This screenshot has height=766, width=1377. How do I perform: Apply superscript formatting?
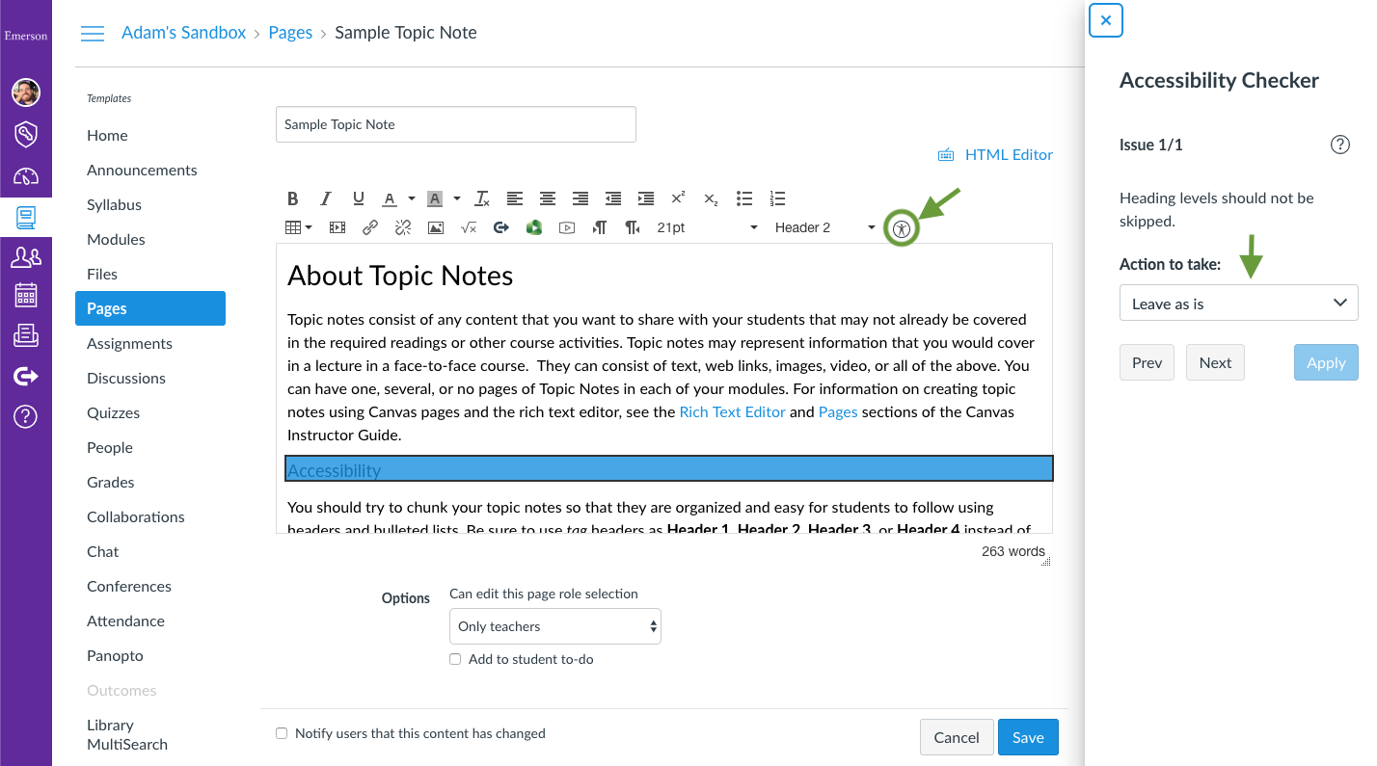pos(678,198)
